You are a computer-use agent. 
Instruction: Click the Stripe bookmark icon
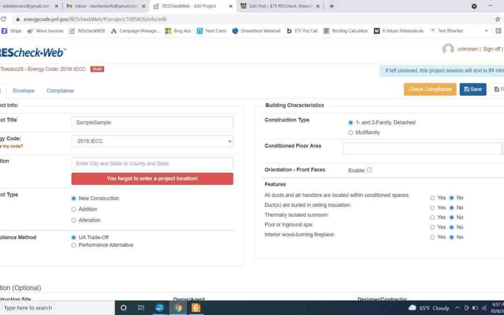(x=4, y=31)
